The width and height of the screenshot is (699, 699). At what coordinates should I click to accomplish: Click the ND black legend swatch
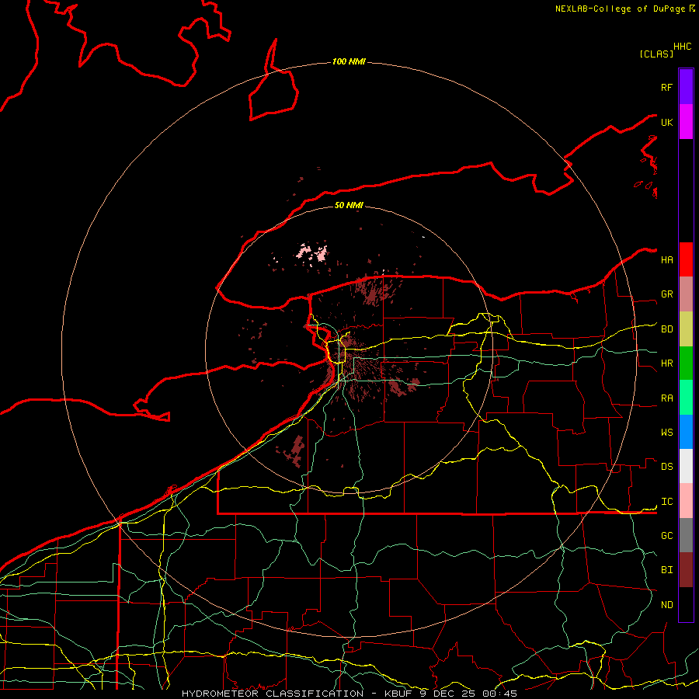[x=686, y=604]
